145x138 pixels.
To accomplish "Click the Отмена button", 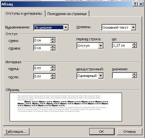I will tap(130, 132).
